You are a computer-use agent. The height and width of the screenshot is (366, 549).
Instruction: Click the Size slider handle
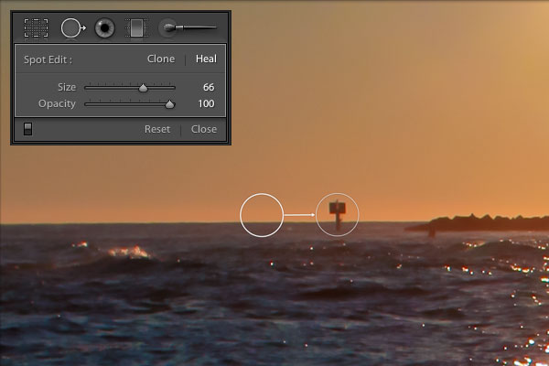click(143, 88)
